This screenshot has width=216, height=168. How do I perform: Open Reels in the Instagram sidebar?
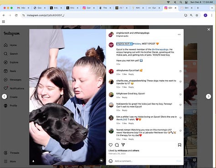tap(10, 71)
